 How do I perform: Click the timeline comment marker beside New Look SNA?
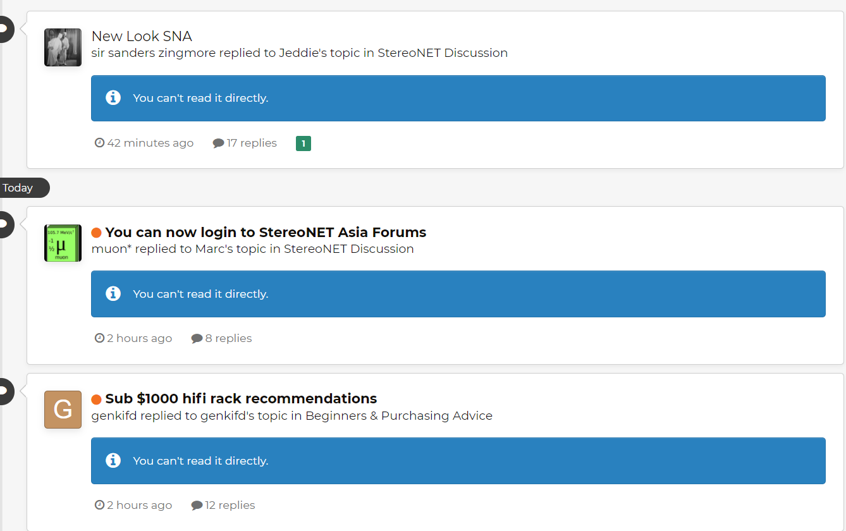pos(4,28)
